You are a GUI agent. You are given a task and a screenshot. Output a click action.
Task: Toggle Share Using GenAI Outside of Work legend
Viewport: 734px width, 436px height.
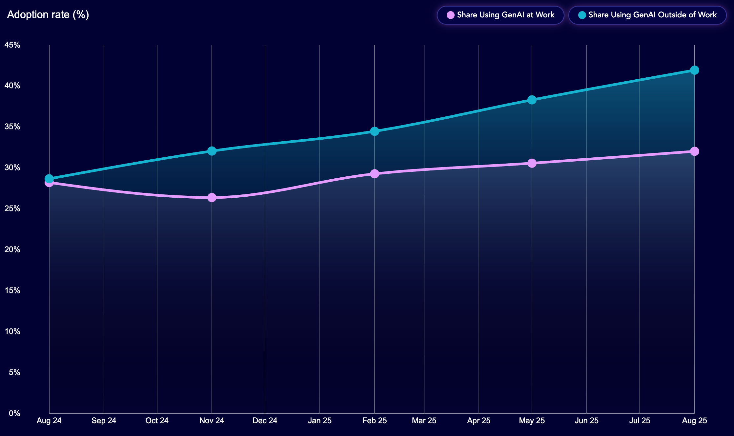(647, 15)
